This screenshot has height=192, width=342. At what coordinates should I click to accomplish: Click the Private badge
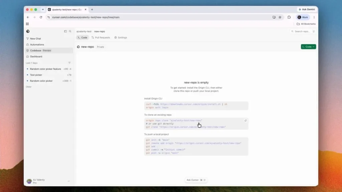coord(101,47)
